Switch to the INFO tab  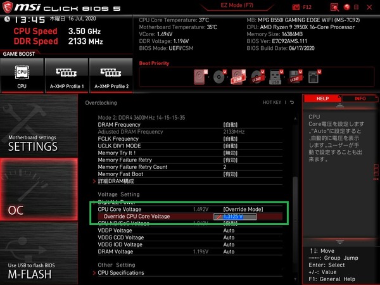tap(360, 98)
